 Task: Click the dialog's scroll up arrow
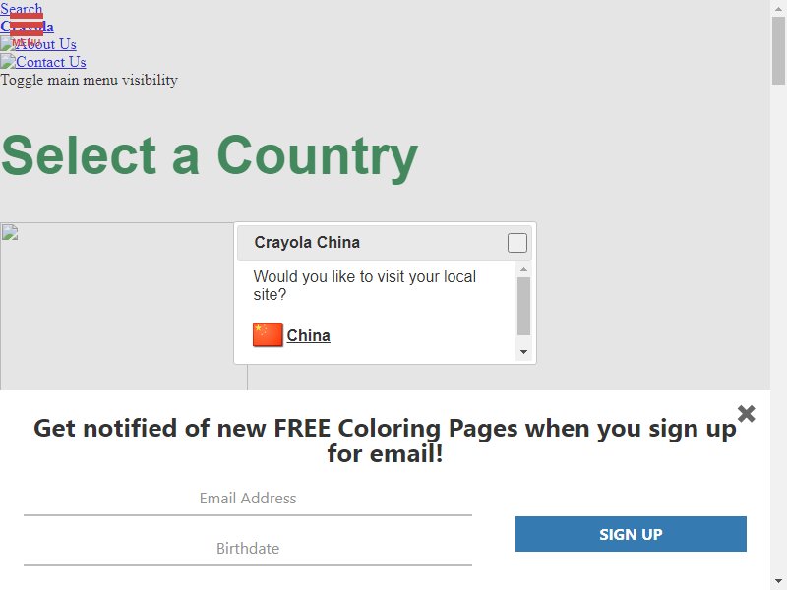click(x=523, y=269)
